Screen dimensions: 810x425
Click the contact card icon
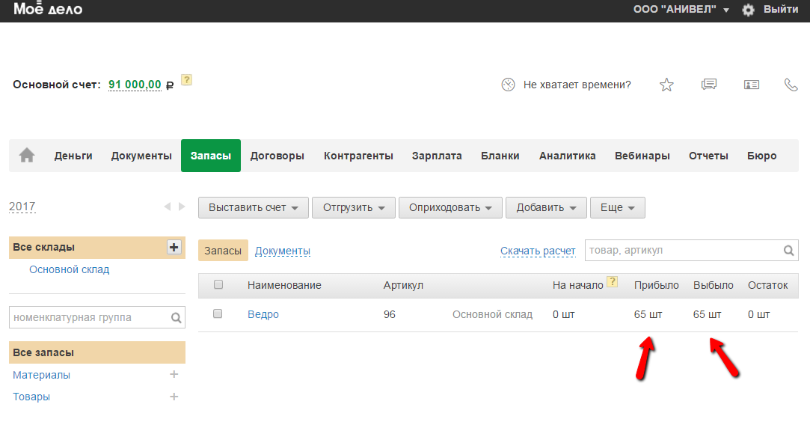pyautogui.click(x=752, y=85)
